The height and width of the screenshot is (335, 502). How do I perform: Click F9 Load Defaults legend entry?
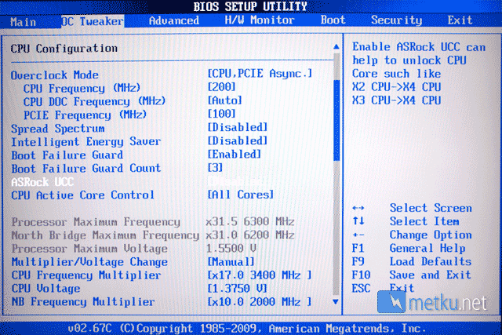[412, 262]
